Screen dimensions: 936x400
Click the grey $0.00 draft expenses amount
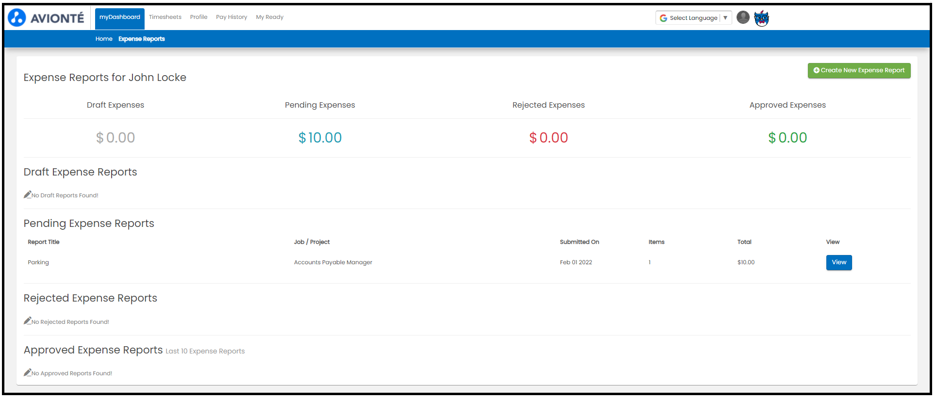click(x=115, y=138)
